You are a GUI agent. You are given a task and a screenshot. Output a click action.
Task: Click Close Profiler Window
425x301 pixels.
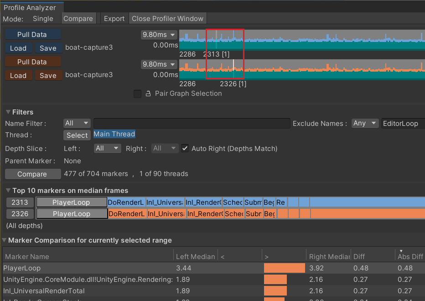click(168, 18)
